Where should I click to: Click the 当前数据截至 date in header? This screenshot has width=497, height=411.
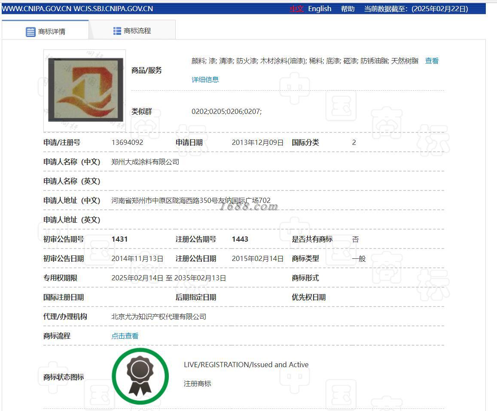click(x=416, y=9)
